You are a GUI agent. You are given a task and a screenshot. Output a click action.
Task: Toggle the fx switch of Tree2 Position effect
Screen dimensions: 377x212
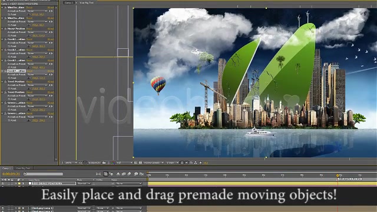point(5,92)
